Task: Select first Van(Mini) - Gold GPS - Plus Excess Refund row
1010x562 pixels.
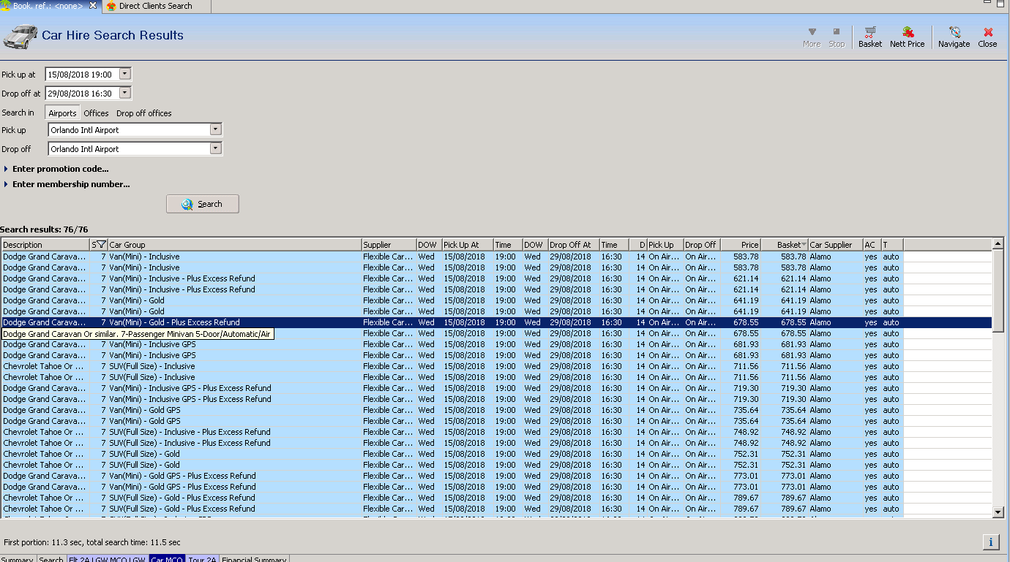Action: click(496, 476)
